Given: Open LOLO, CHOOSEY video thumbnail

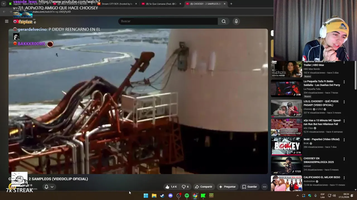Looking at the screenshot, I should pyautogui.click(x=286, y=108).
